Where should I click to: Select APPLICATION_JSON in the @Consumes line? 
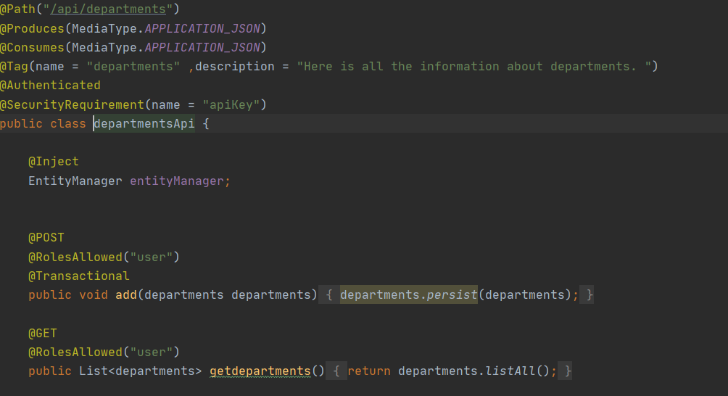[x=202, y=47]
